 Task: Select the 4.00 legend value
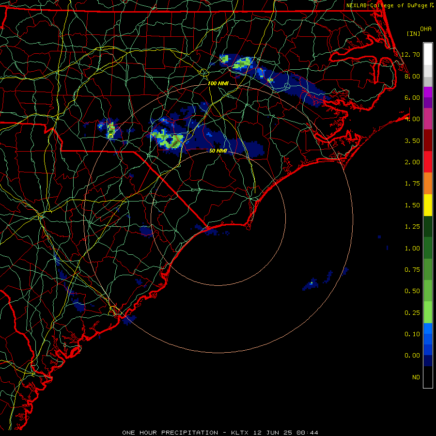(x=412, y=119)
